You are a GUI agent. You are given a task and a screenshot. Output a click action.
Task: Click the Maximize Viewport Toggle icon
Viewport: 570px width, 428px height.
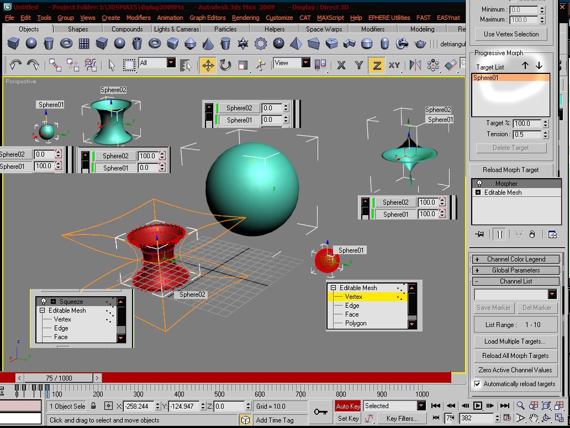coord(559,418)
